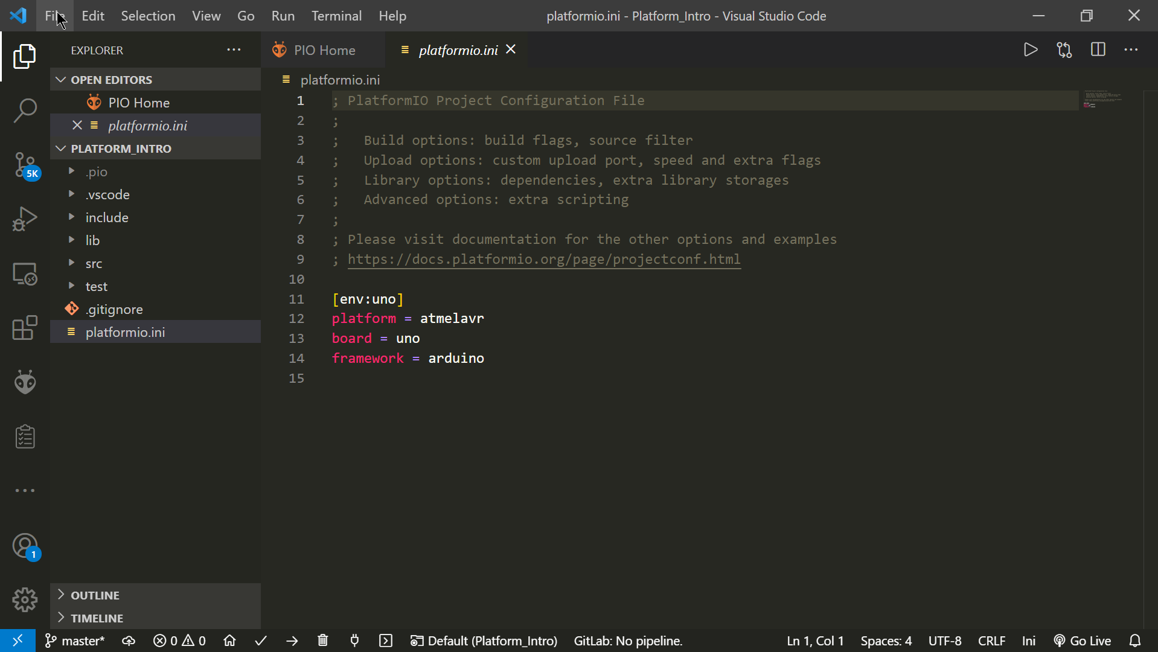The image size is (1158, 652).
Task: Open the Explorer view in activity bar
Action: pos(25,56)
